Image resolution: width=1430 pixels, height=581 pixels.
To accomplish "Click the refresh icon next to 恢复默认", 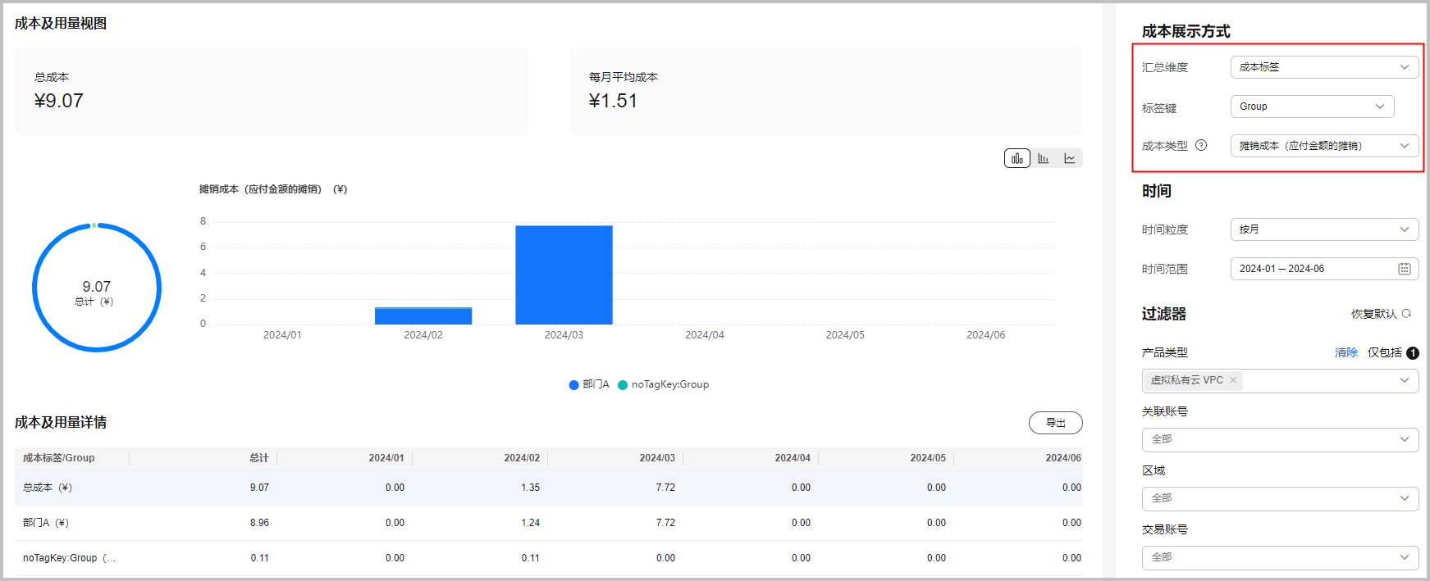I will pos(1406,314).
